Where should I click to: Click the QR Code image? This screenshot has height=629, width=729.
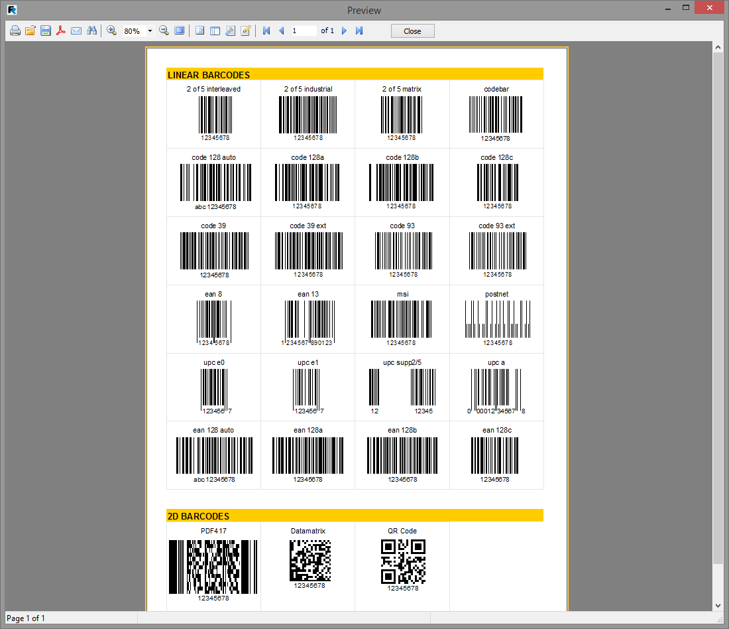click(403, 561)
